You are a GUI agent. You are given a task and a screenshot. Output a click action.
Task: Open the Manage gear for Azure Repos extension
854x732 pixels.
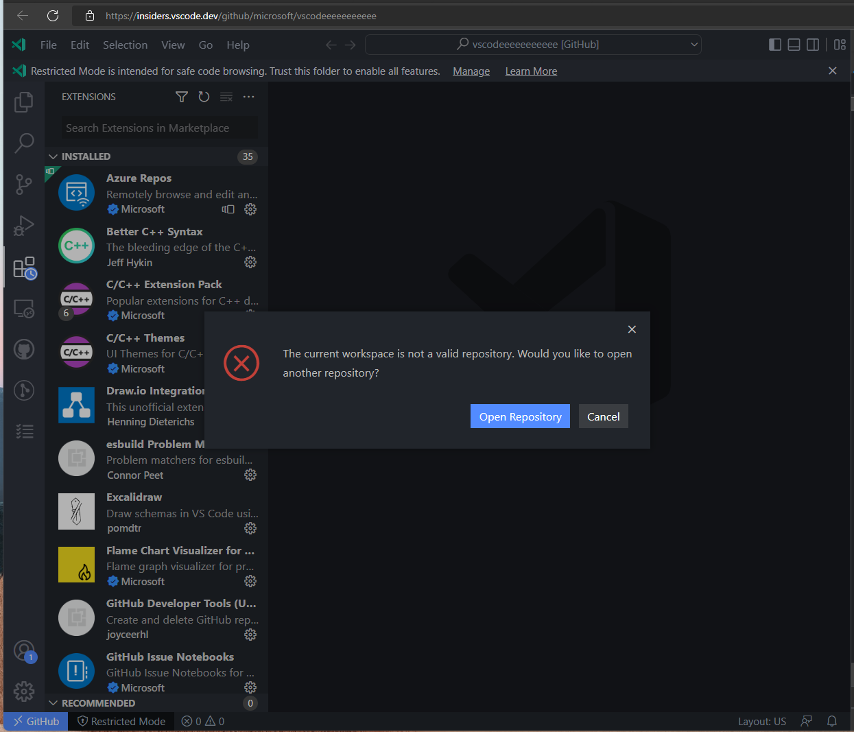pyautogui.click(x=250, y=209)
